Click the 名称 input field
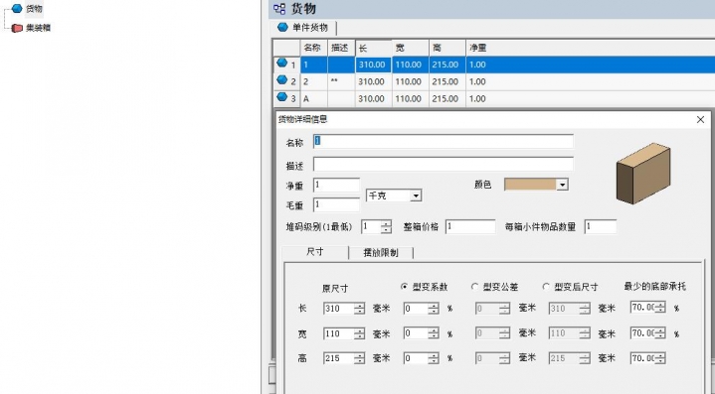 click(444, 142)
